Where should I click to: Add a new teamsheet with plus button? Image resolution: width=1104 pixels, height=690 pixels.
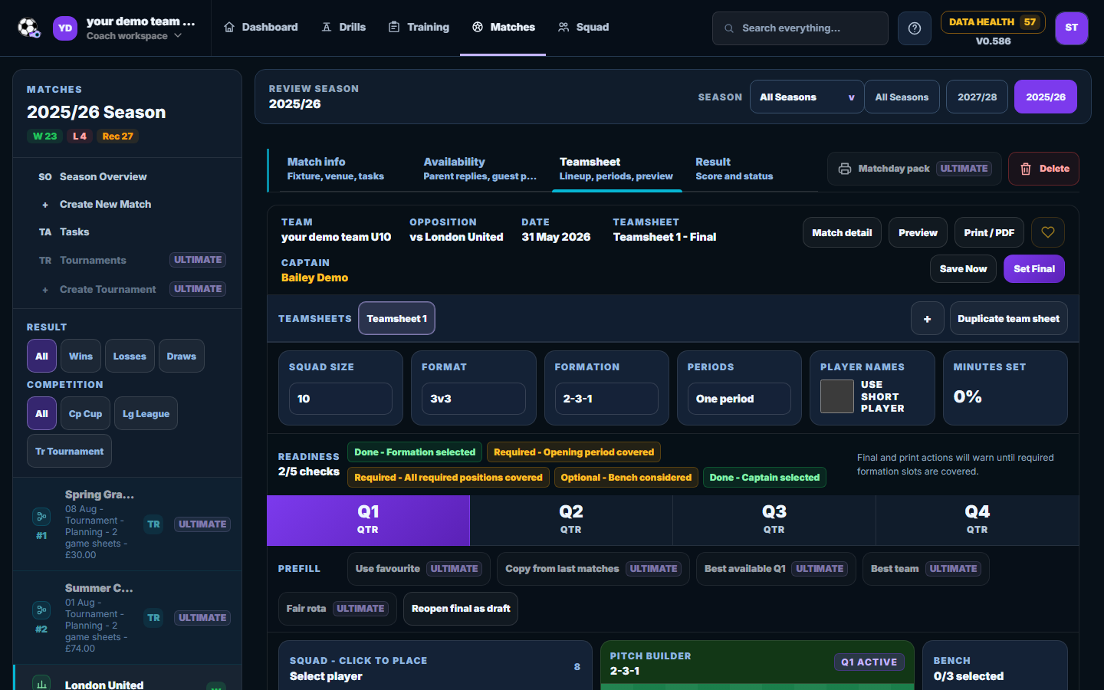(928, 318)
